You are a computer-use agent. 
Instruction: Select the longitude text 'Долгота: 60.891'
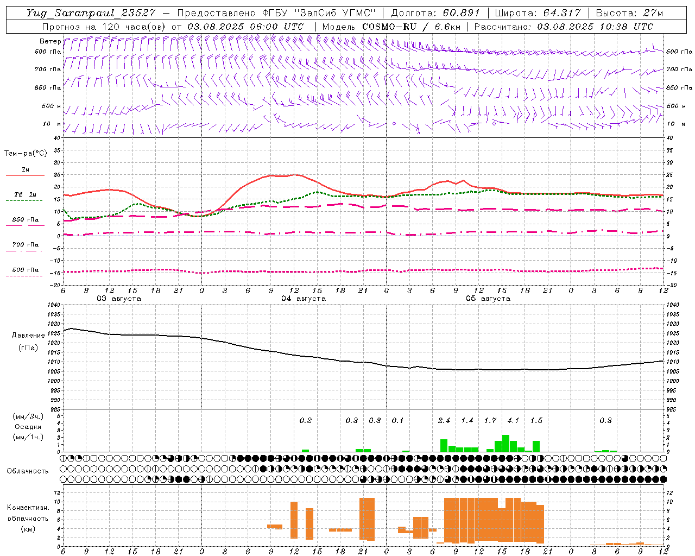click(435, 13)
